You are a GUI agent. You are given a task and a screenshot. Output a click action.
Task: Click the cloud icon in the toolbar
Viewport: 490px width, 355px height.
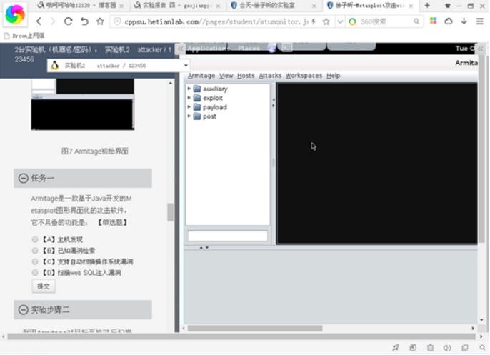click(x=449, y=21)
